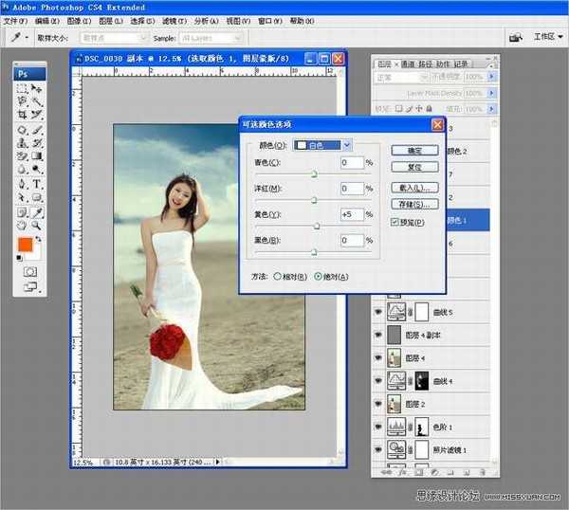The width and height of the screenshot is (569, 510).
Task: Toggle Quick Mask mode icon
Action: click(29, 270)
